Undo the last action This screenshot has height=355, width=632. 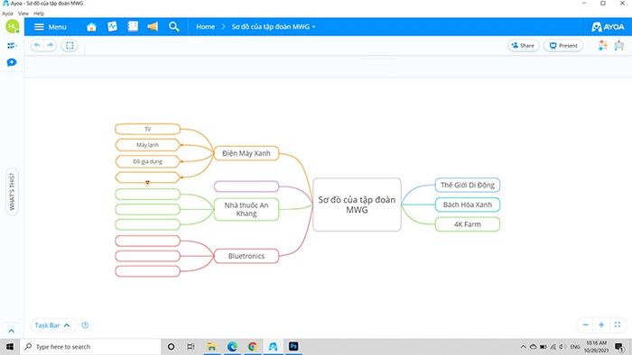(37, 45)
